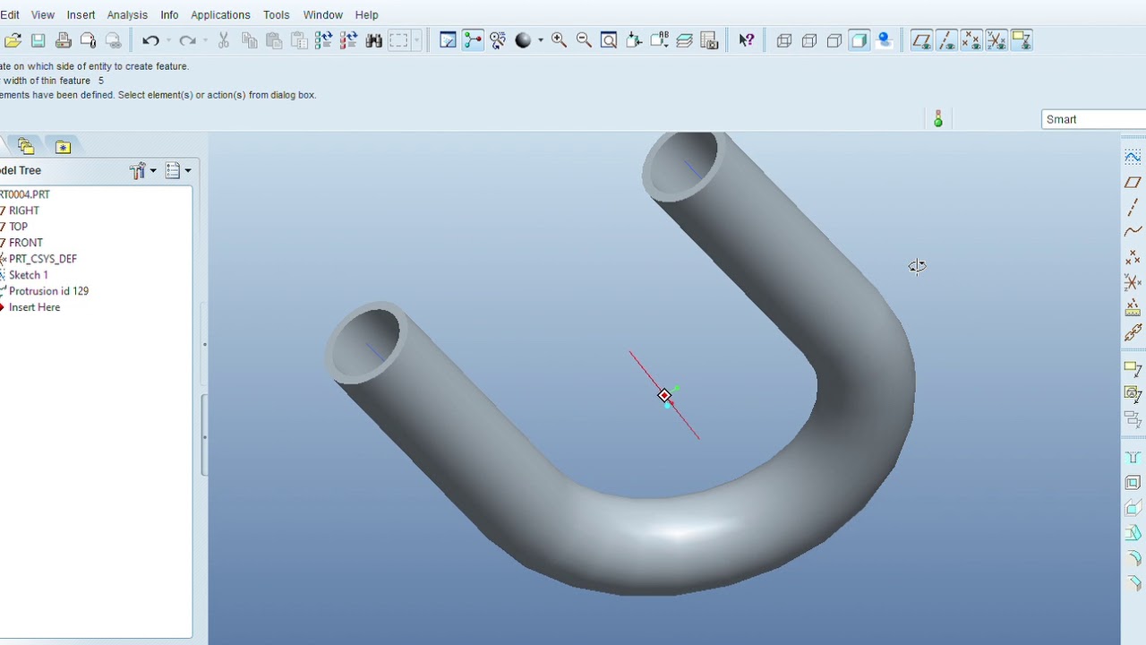Open file with the folder icon
1146x645 pixels.
pos(13,40)
